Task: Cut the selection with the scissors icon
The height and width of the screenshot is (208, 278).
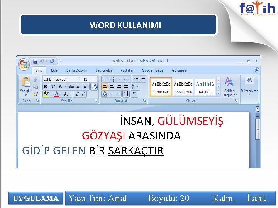Action: click(36, 79)
